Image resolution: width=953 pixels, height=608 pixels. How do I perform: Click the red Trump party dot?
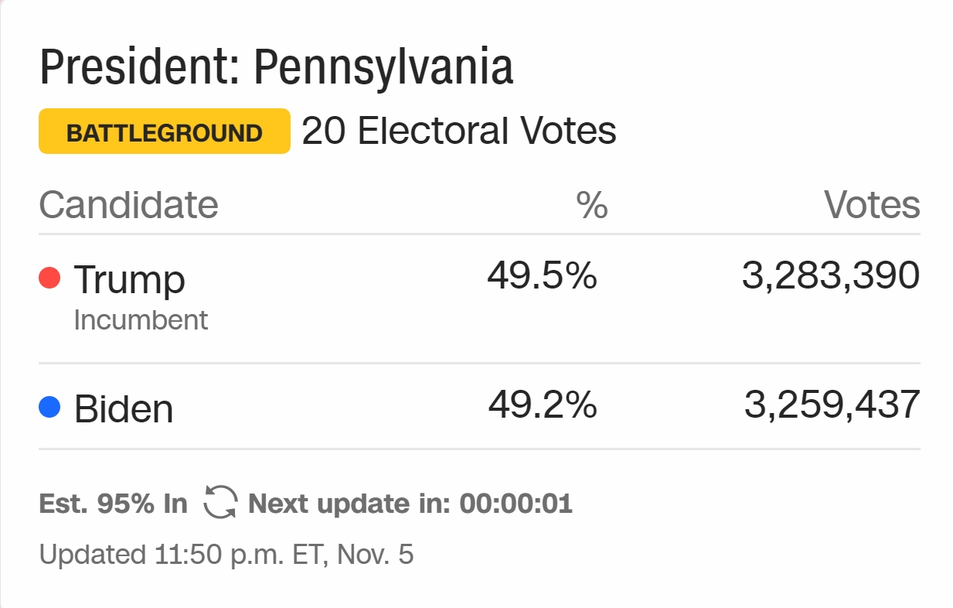(x=49, y=278)
